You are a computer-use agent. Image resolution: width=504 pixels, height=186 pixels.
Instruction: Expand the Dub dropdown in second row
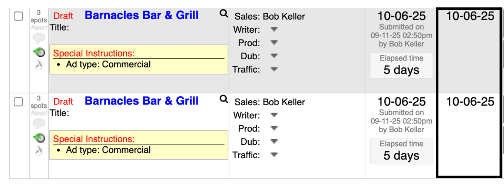[274, 142]
